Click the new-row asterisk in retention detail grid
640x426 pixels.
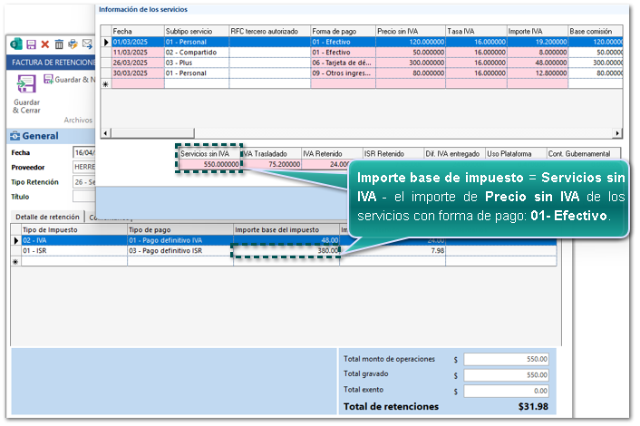tap(16, 261)
